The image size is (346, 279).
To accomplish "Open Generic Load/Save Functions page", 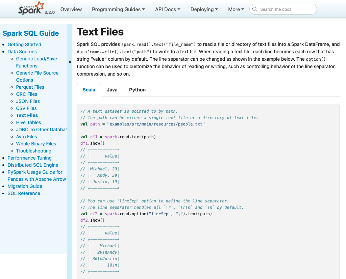I will click(36, 62).
